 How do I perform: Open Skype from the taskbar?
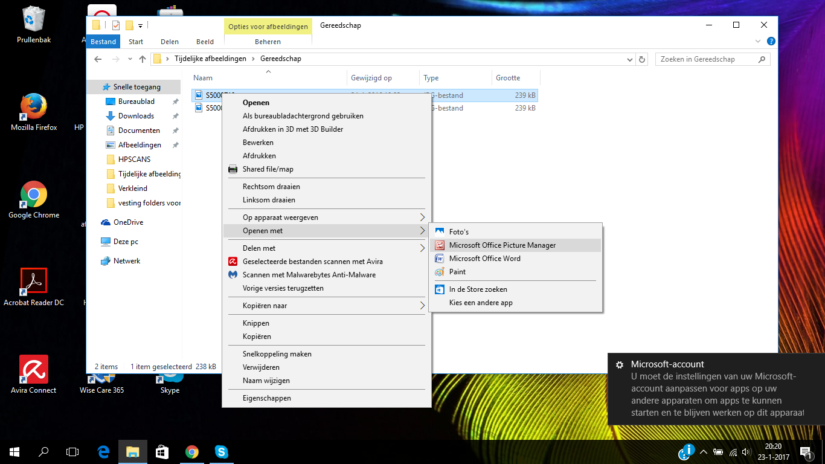(222, 451)
